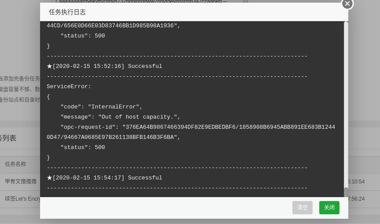Click the star icon before 15:52:16

tap(49, 66)
